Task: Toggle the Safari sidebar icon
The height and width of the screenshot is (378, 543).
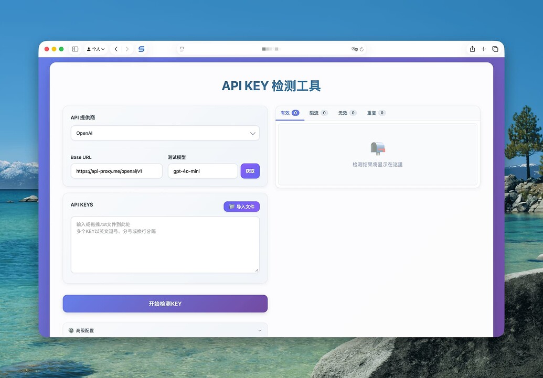Action: point(75,49)
